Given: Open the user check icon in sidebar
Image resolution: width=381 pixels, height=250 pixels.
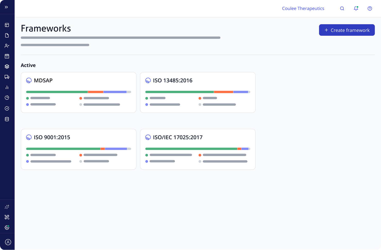Looking at the screenshot, I should (x=7, y=46).
